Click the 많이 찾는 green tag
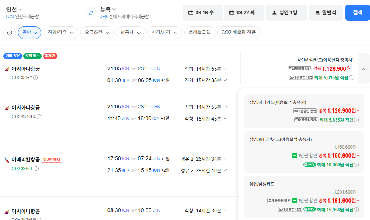Image resolution: width=370 pixels, height=220 pixels. [33, 56]
